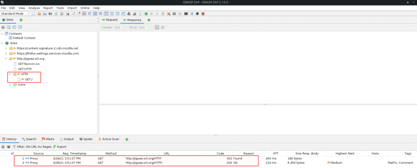Click the red X custom breakpoint icon
Viewport: 417px width, 168px height.
coord(168,14)
